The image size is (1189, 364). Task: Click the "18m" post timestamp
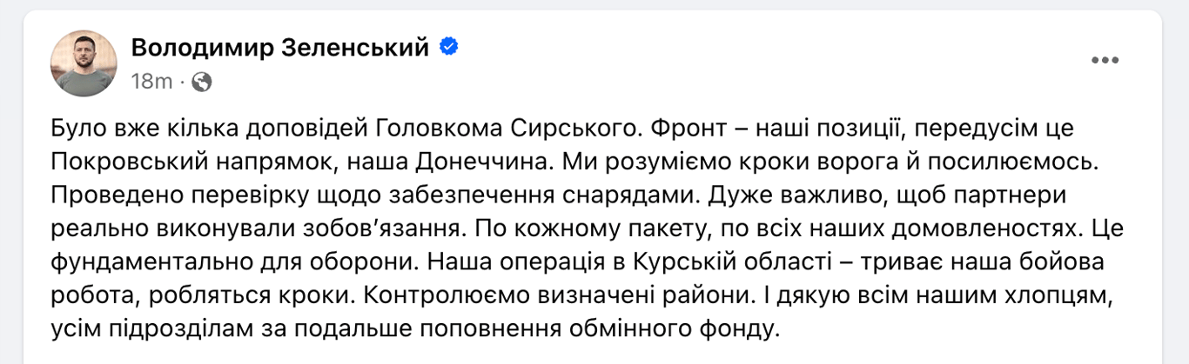point(151,83)
